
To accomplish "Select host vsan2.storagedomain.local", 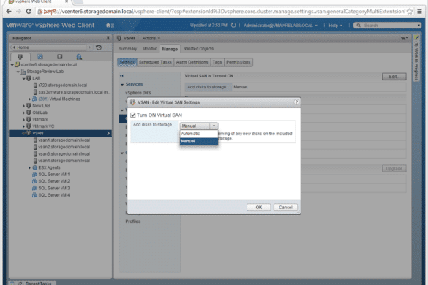I will (64, 147).
